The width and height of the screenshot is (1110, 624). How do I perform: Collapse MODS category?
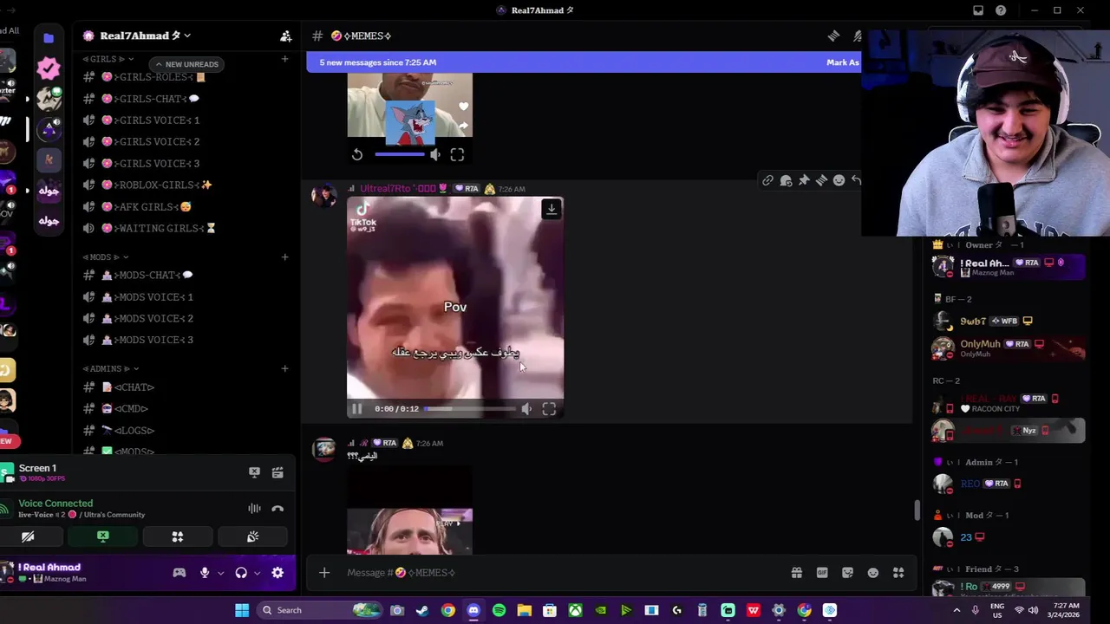click(105, 257)
